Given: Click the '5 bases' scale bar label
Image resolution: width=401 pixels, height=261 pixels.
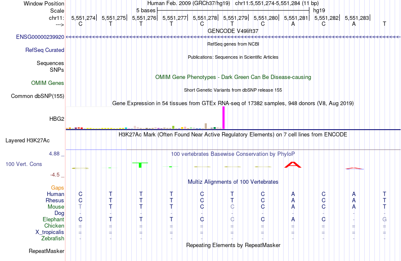Looking at the screenshot, I should click(146, 11).
